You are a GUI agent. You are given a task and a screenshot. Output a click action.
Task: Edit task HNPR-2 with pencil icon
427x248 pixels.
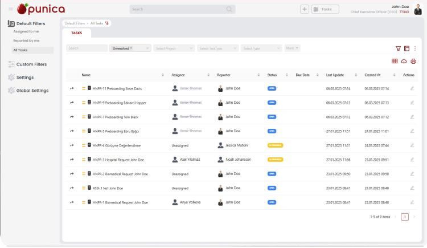[412, 174]
